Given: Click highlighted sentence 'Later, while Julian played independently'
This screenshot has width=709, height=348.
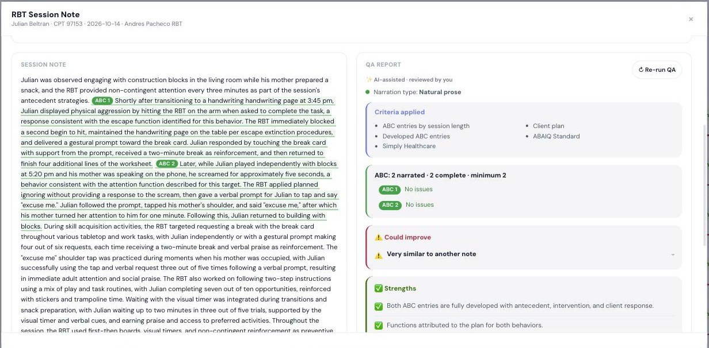Looking at the screenshot, I should click(x=258, y=164).
